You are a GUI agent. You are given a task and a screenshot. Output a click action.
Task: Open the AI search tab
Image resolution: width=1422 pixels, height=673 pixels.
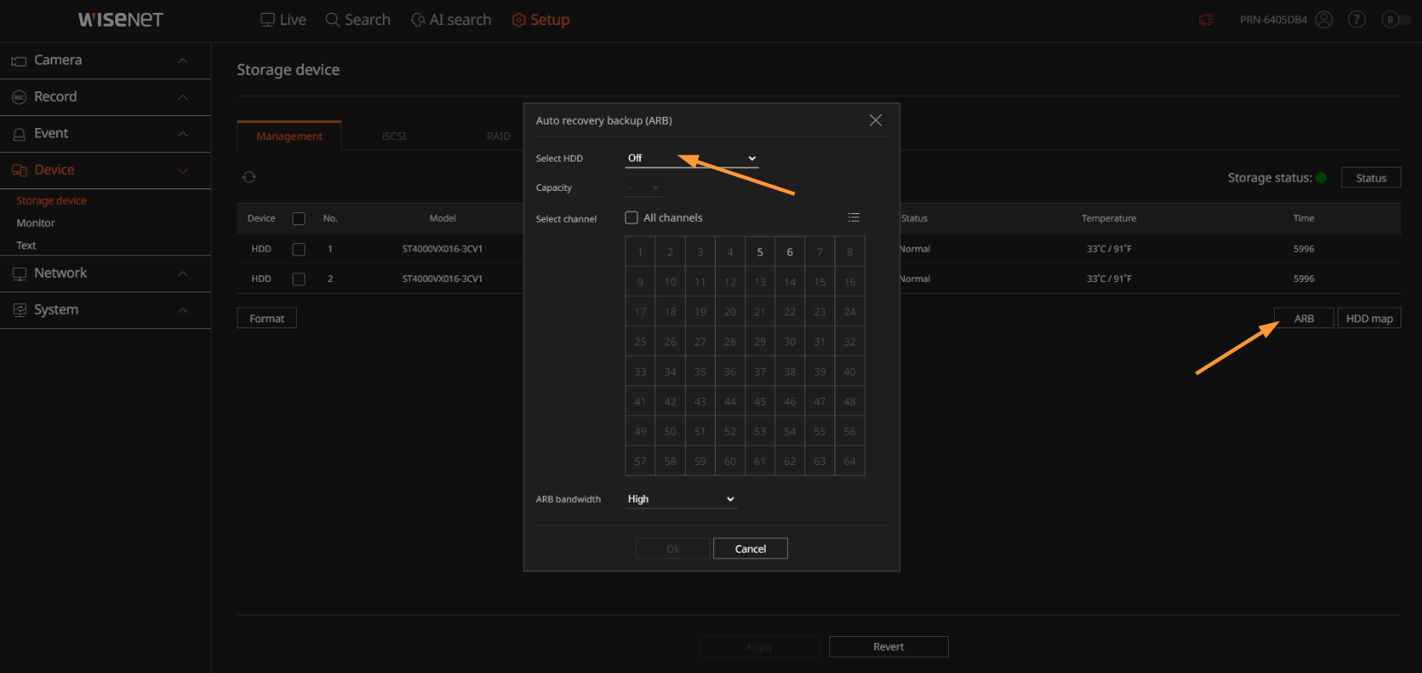(451, 20)
